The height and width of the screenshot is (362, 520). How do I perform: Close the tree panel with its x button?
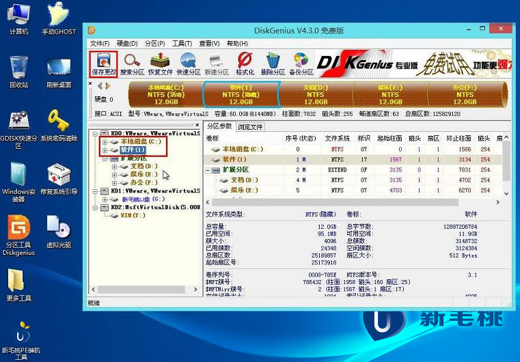(x=197, y=125)
